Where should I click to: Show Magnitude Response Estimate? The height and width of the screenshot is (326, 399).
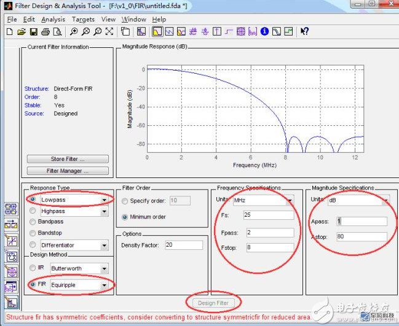[277, 32]
